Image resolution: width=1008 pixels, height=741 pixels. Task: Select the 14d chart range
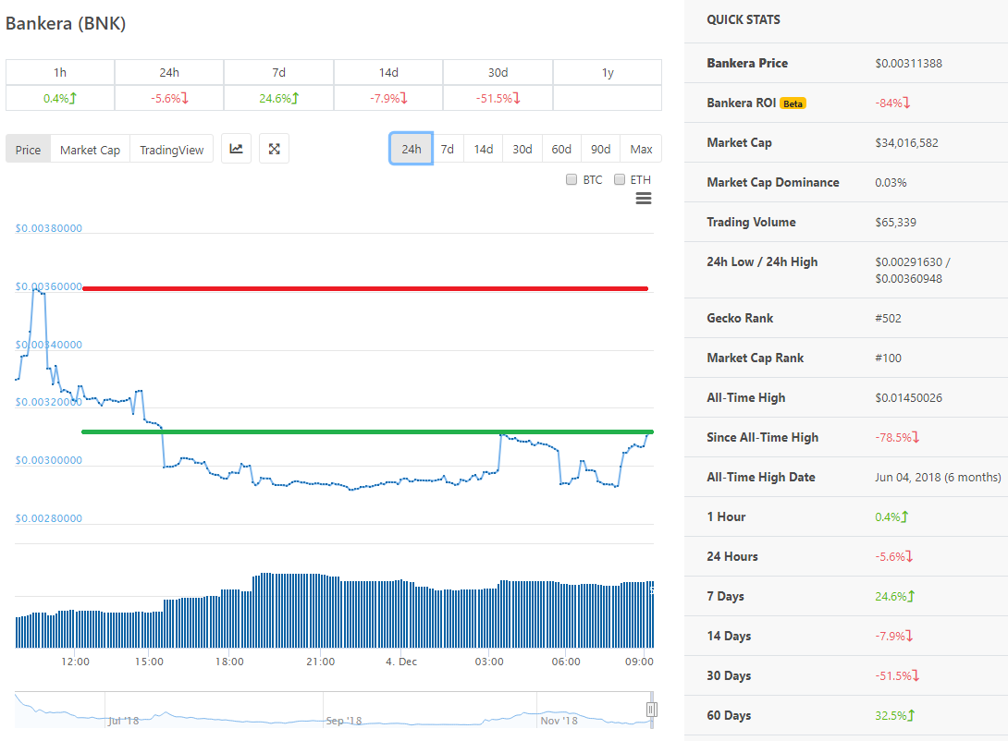click(x=484, y=149)
